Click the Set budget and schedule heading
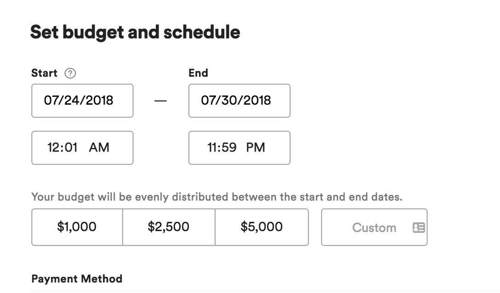The width and height of the screenshot is (500, 293). click(x=135, y=32)
